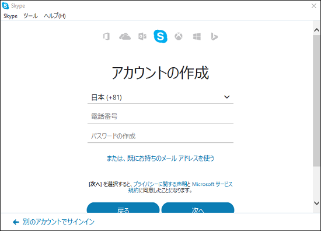The image size is (321, 231).
Task: Click the Windows logo icon
Action: (197, 36)
